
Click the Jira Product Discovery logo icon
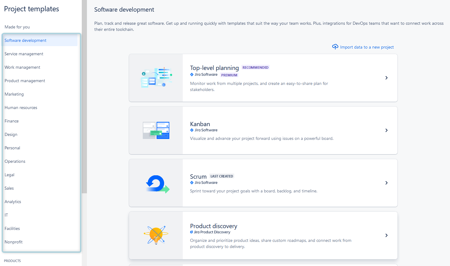(x=192, y=232)
